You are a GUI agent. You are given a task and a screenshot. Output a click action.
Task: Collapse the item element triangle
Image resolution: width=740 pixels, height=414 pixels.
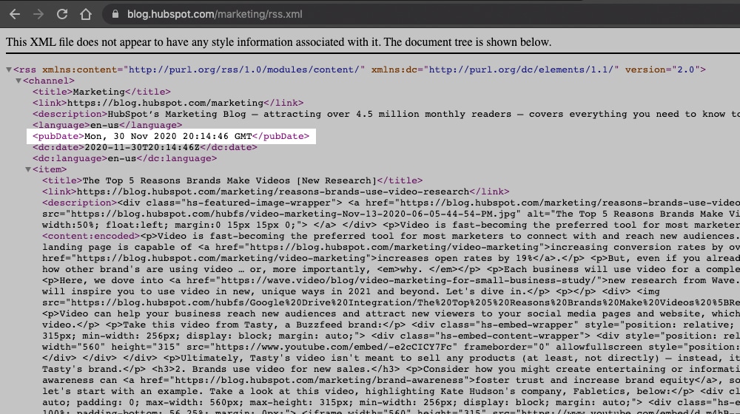tap(28, 169)
